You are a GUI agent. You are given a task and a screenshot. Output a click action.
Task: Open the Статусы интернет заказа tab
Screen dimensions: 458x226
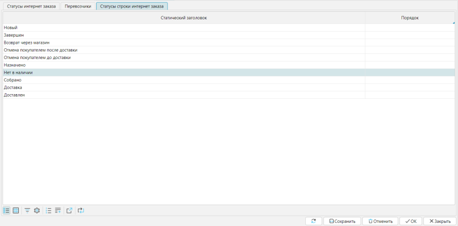coord(32,6)
